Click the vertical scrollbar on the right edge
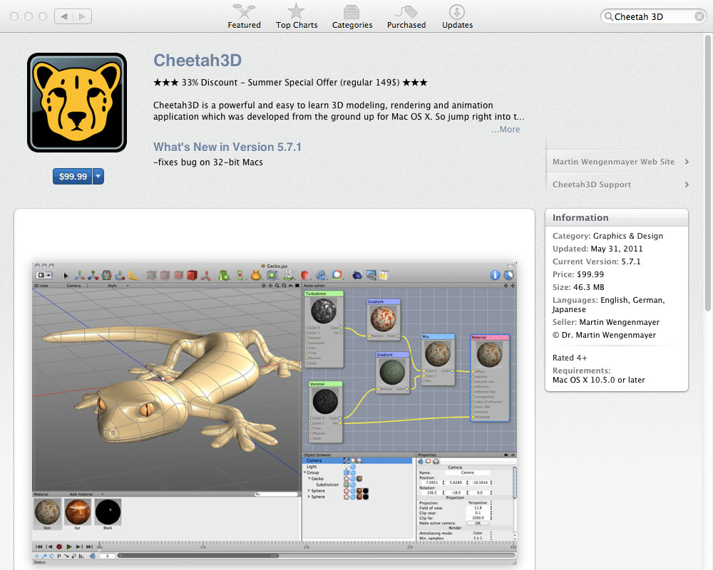 tap(707, 174)
